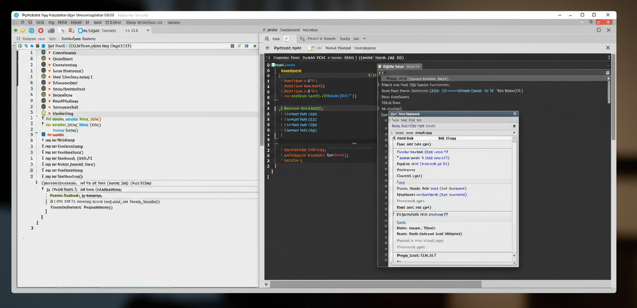
Task: Click the magnifier search icon in title bar
Action: coord(591,22)
